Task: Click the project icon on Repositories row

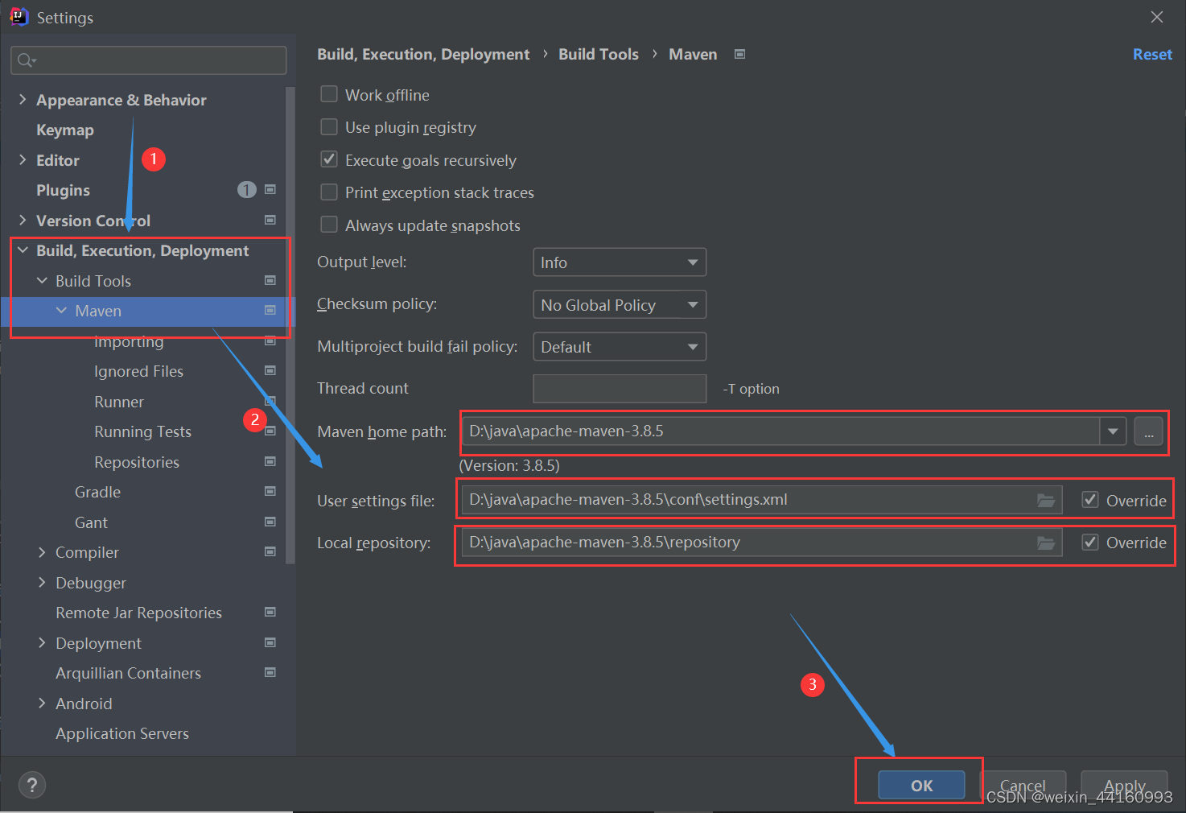Action: 270,461
